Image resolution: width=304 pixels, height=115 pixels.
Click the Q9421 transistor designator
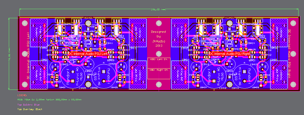click(x=252, y=60)
